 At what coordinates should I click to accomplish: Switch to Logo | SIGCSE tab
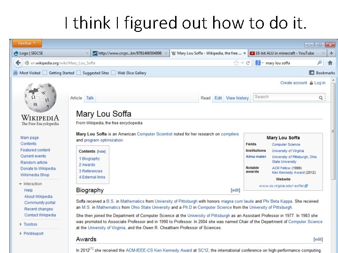pyautogui.click(x=51, y=53)
